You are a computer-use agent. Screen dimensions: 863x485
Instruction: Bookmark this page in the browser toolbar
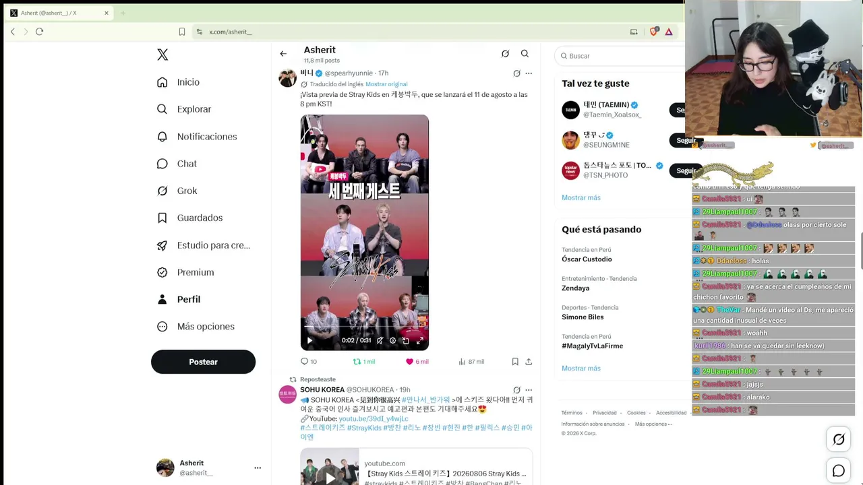click(182, 32)
